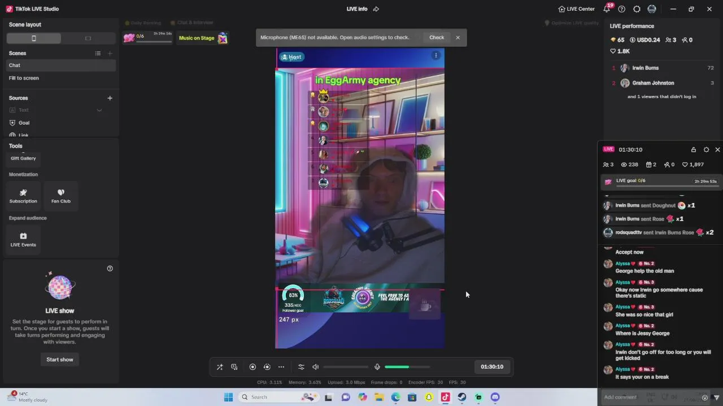The height and width of the screenshot is (406, 723).
Task: Click 'Where is Jessy George' comment
Action: [642, 333]
